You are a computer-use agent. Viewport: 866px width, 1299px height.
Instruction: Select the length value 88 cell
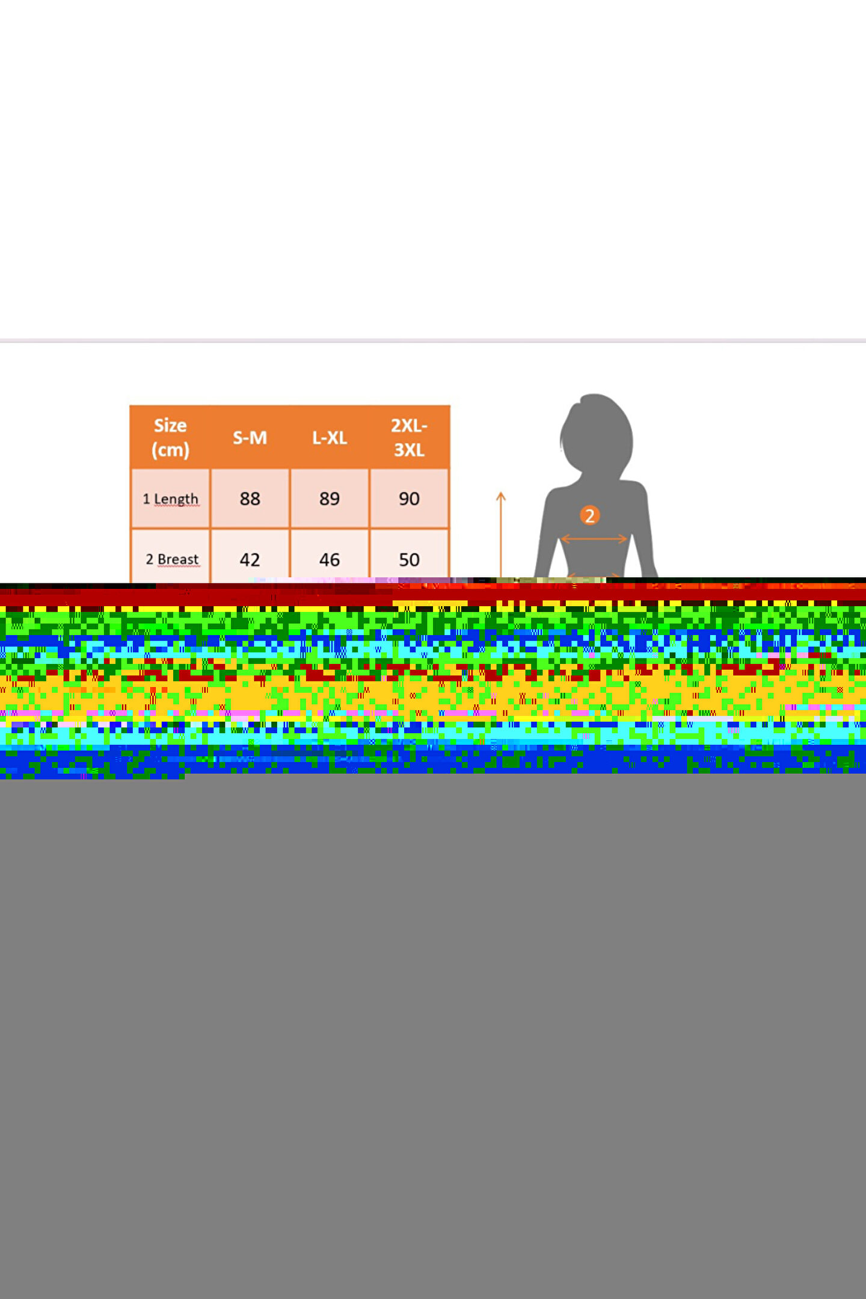tap(250, 499)
